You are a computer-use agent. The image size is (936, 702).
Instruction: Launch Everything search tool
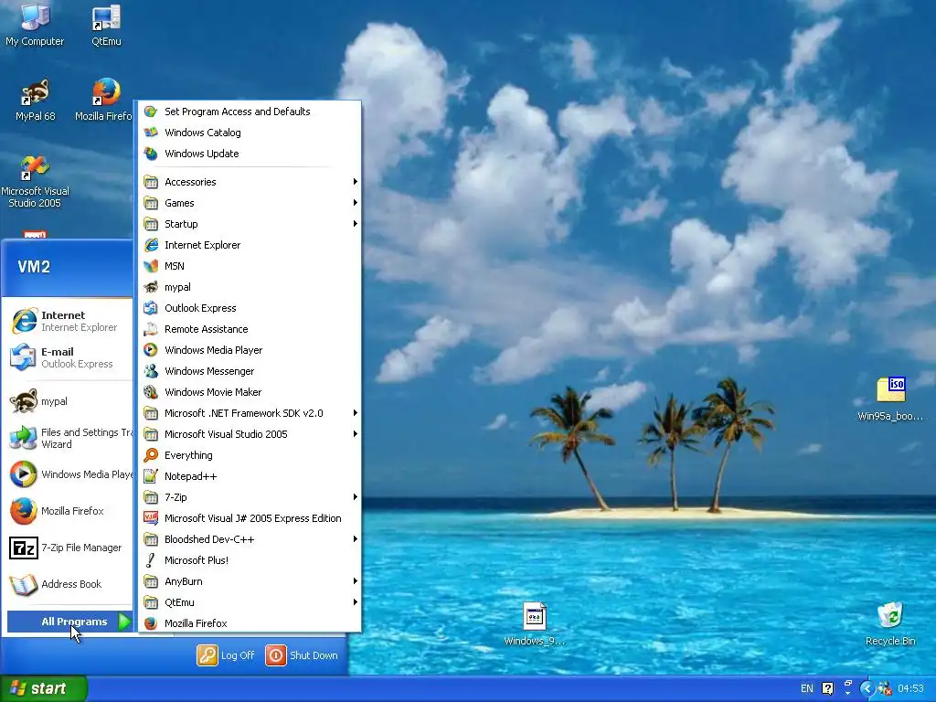tap(250, 455)
